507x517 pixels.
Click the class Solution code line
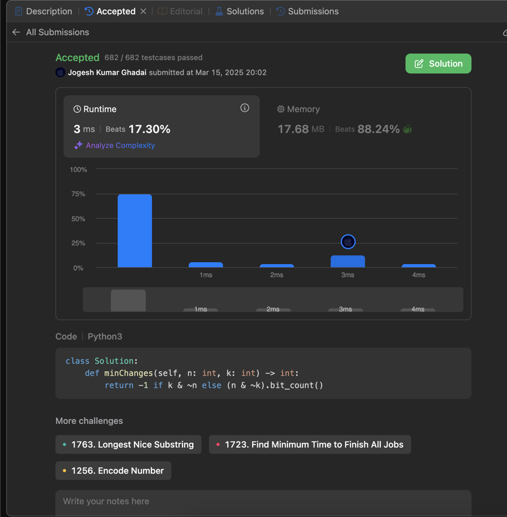(101, 361)
